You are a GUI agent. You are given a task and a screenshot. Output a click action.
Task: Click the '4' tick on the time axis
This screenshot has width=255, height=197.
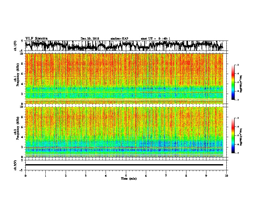tap(106, 175)
